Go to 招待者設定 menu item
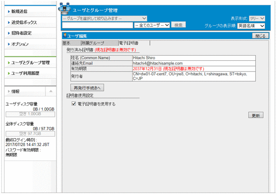This screenshot has height=195, width=277. coord(21,33)
